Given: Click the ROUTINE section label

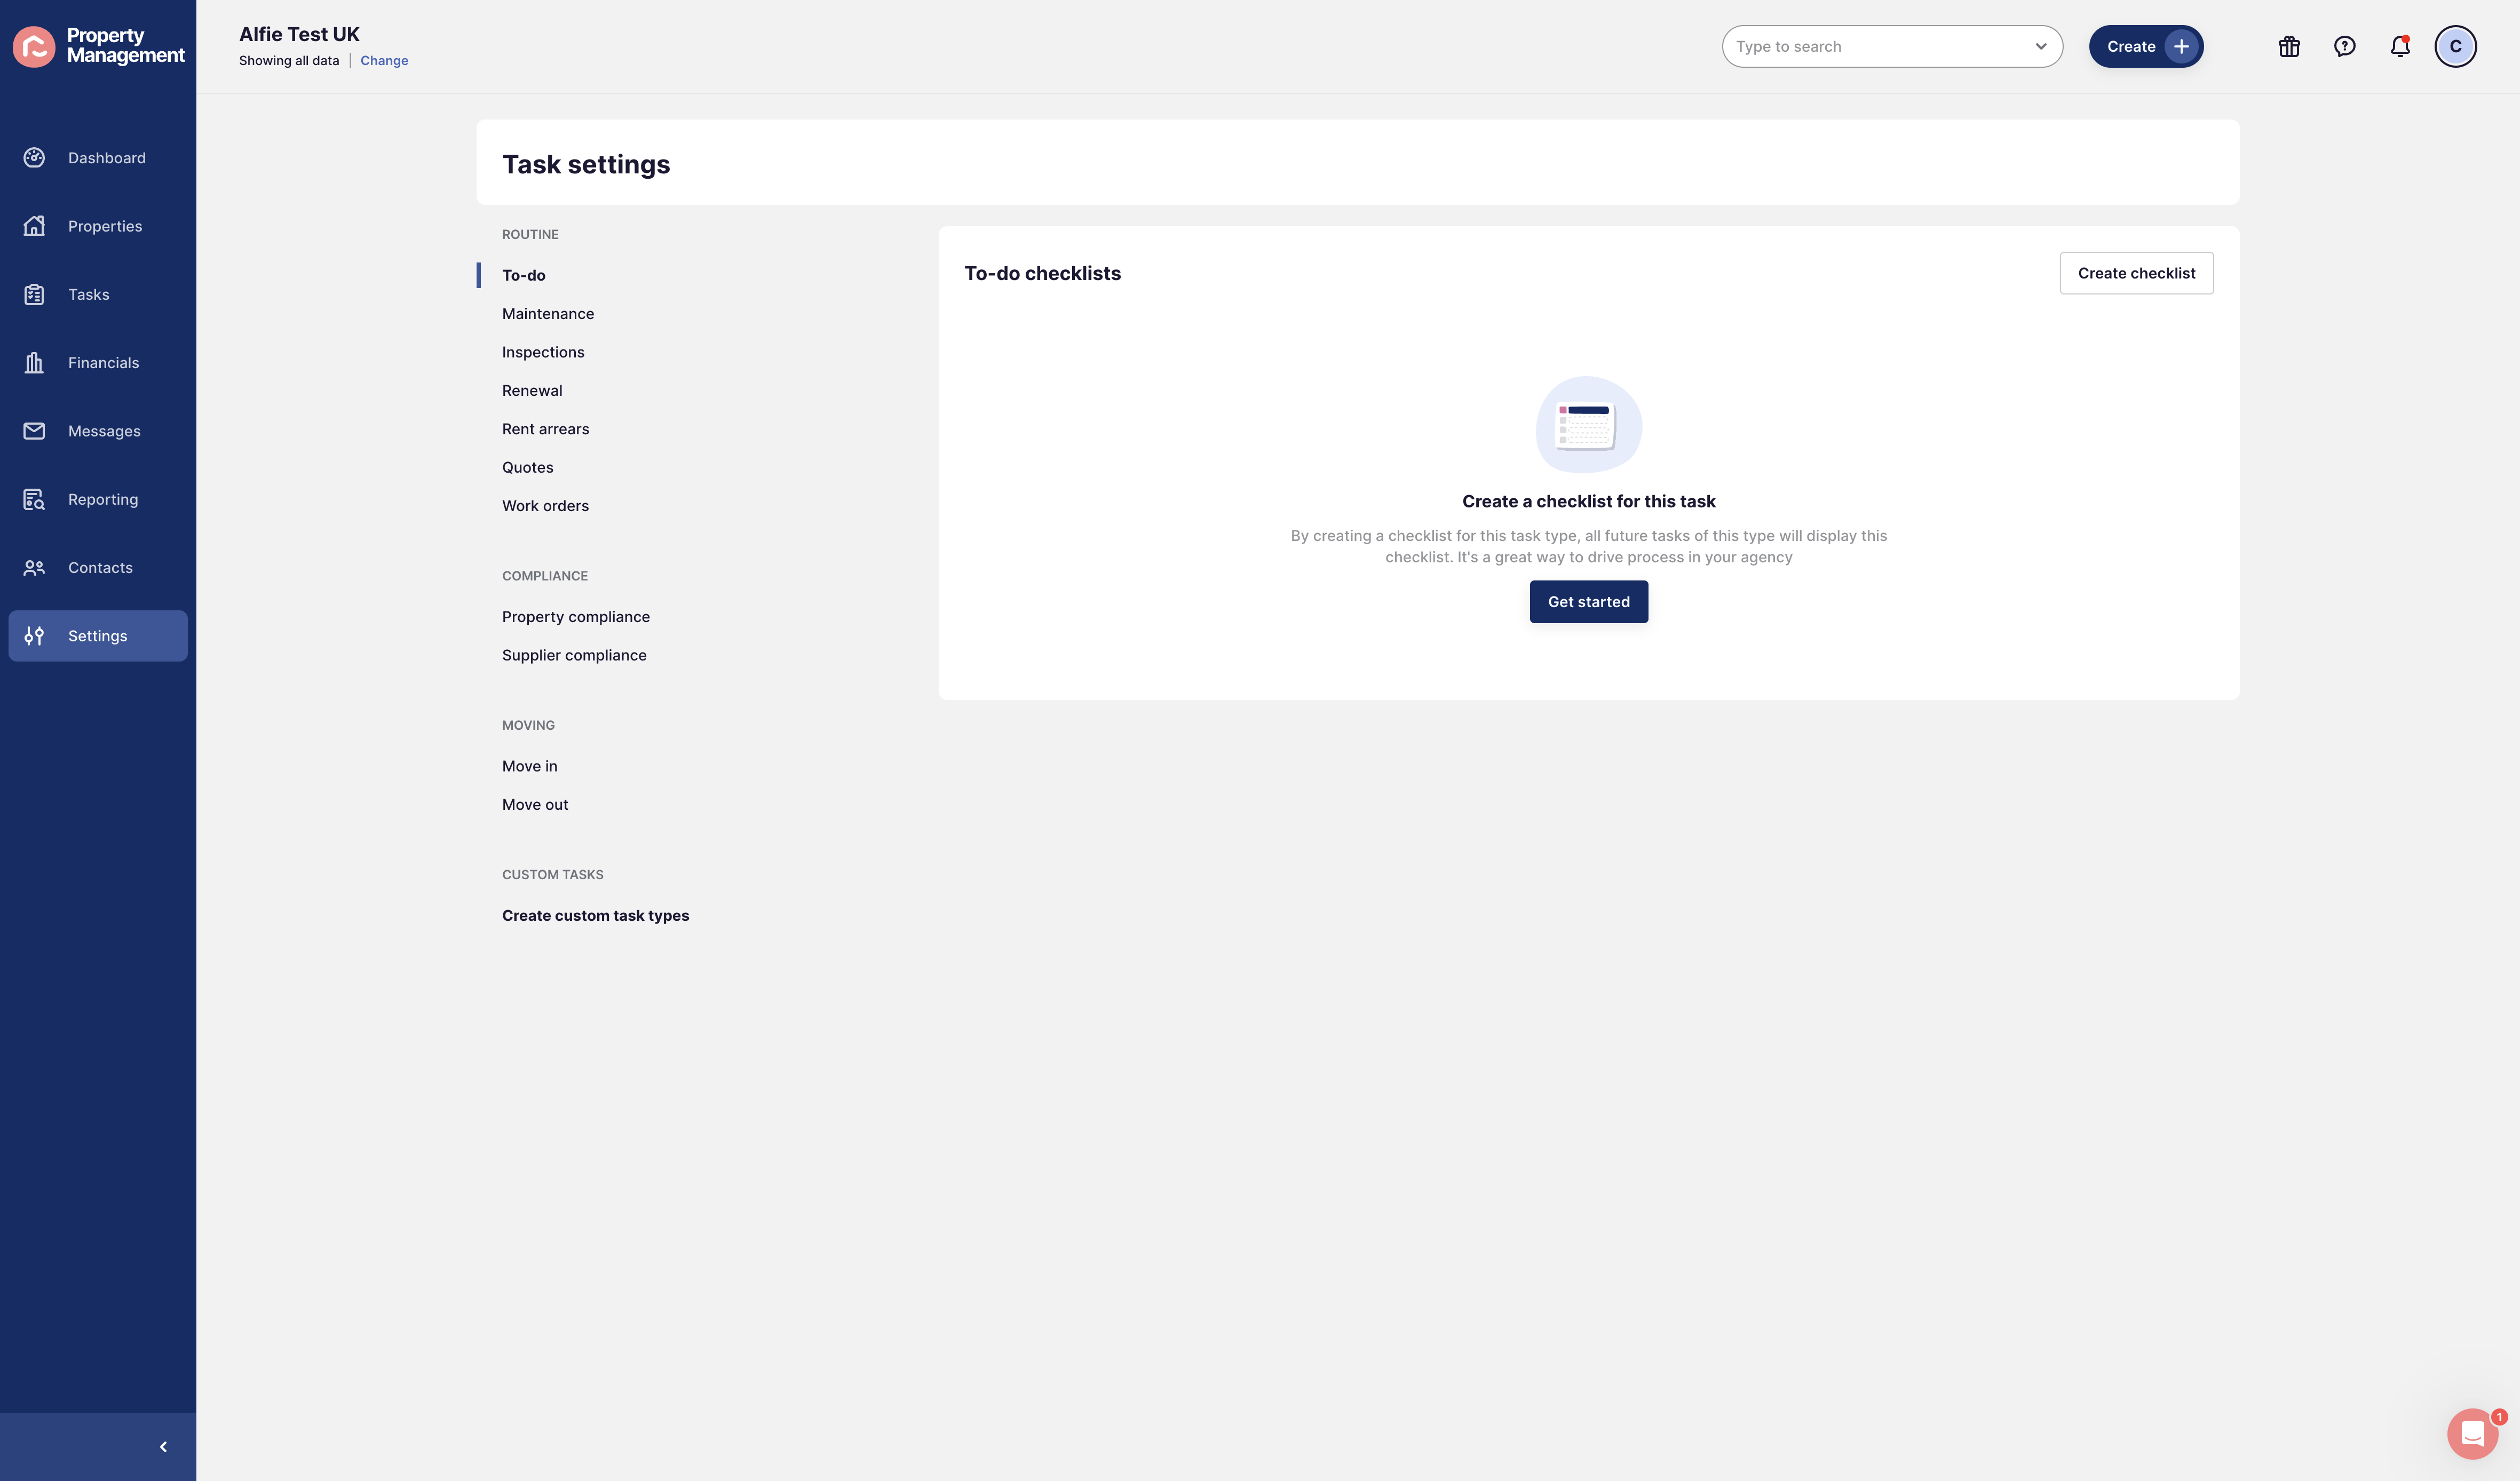Looking at the screenshot, I should [530, 234].
